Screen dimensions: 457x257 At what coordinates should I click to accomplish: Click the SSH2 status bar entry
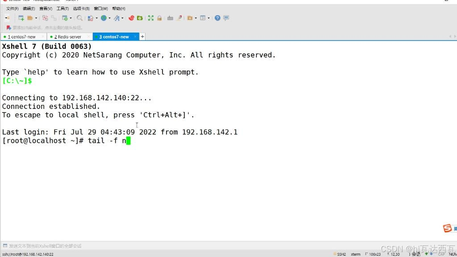point(340,254)
